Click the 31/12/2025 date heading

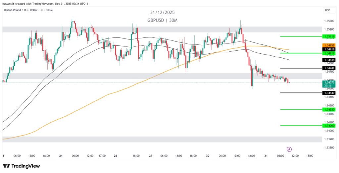[x=162, y=12]
